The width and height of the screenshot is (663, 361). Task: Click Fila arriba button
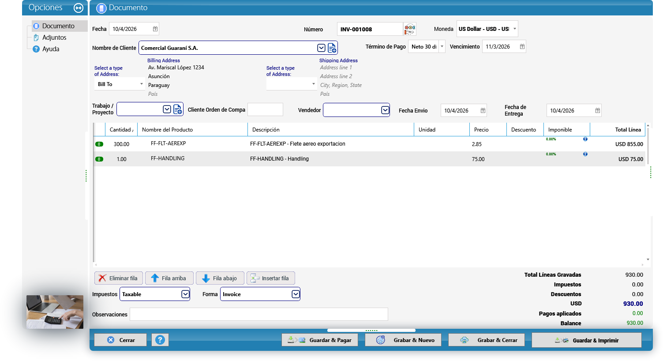[x=169, y=278]
